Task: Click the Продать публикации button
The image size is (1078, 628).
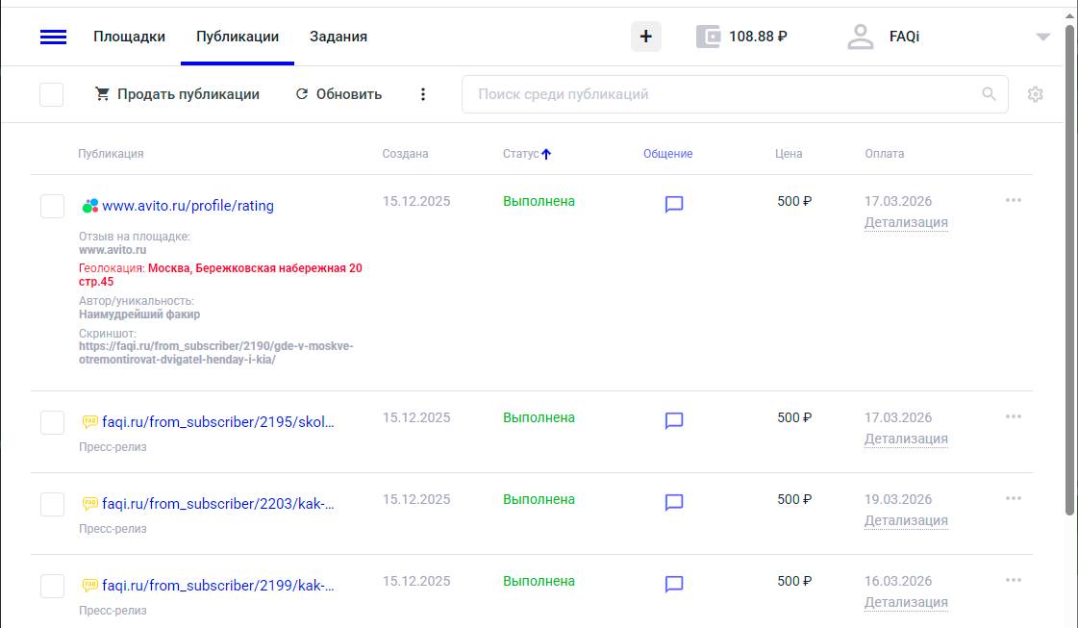Action: pyautogui.click(x=178, y=94)
